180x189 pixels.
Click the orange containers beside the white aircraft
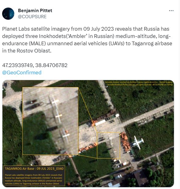coord(125,142)
